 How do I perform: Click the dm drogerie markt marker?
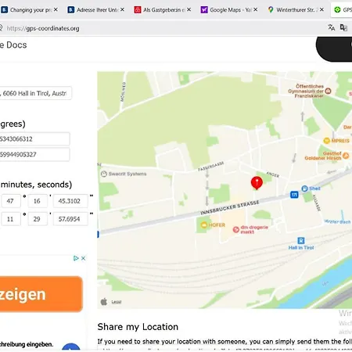[236, 229]
